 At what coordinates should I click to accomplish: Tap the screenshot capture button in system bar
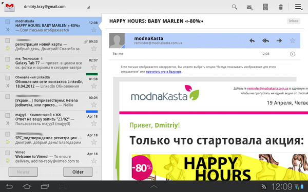click(x=63, y=186)
